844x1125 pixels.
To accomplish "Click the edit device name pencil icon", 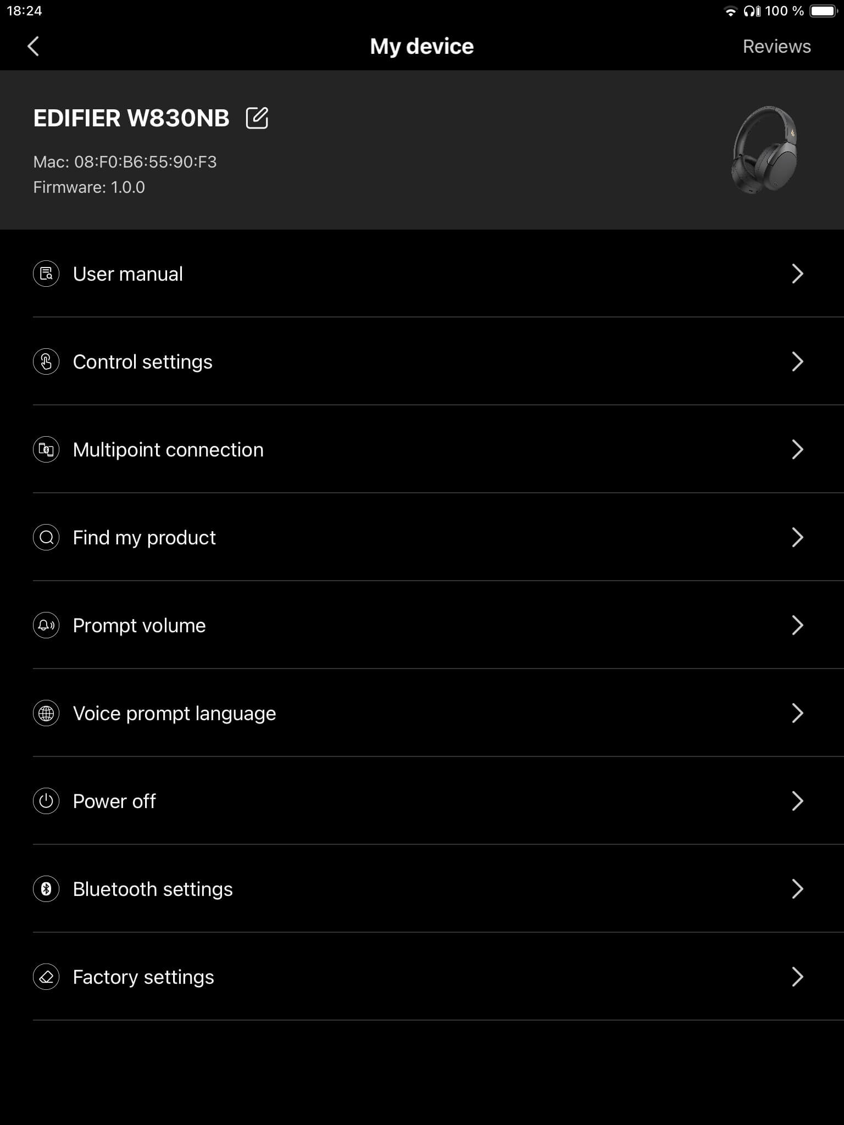I will (257, 118).
